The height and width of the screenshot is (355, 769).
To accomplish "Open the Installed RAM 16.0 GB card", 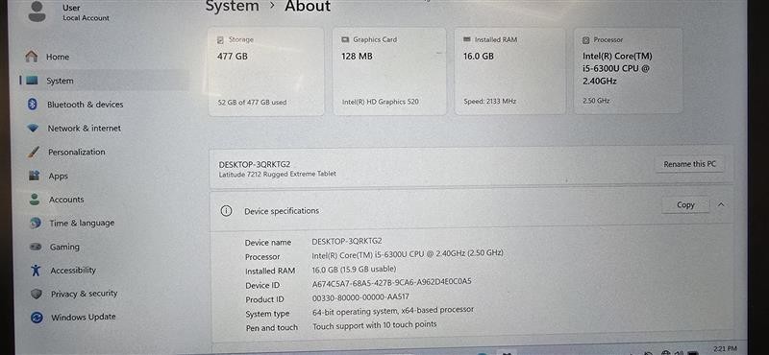I will coord(511,72).
